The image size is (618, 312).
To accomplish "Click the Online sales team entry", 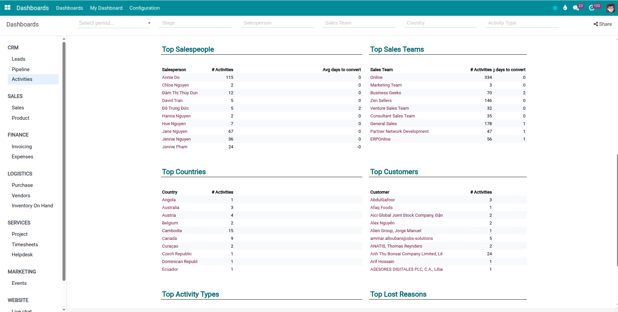I will pyautogui.click(x=376, y=77).
